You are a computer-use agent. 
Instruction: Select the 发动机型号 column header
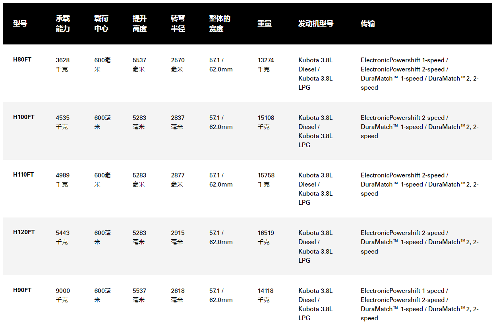(x=316, y=24)
